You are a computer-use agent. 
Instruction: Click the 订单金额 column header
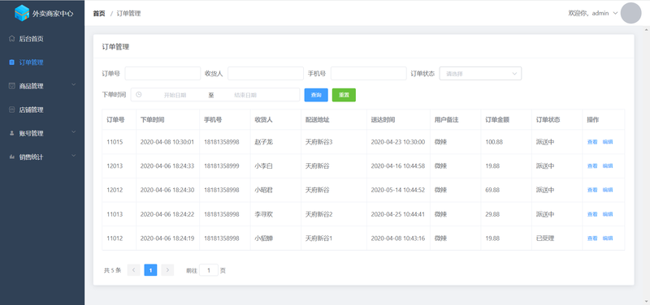click(497, 119)
